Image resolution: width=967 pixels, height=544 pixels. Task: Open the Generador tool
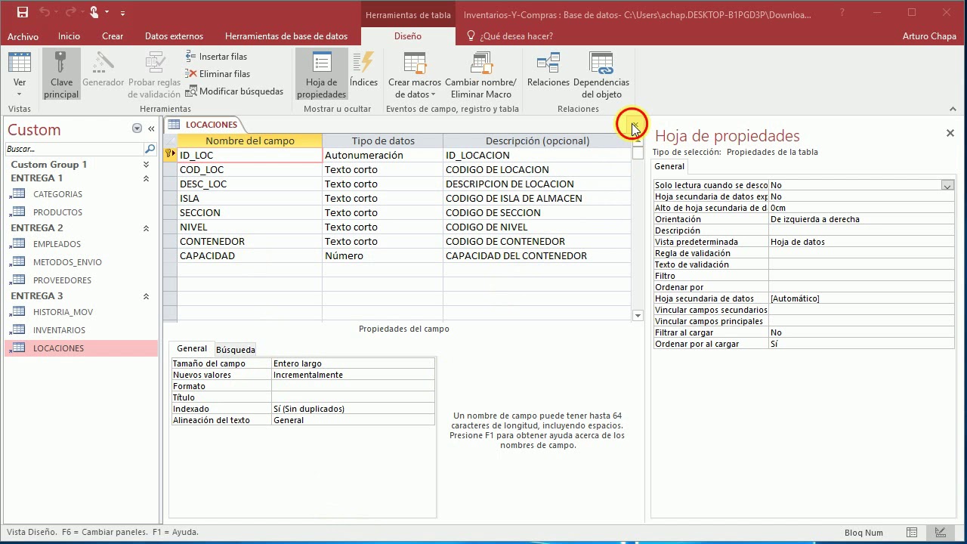pyautogui.click(x=103, y=72)
